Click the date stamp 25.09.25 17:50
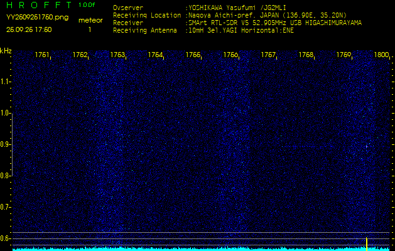 click(29, 29)
